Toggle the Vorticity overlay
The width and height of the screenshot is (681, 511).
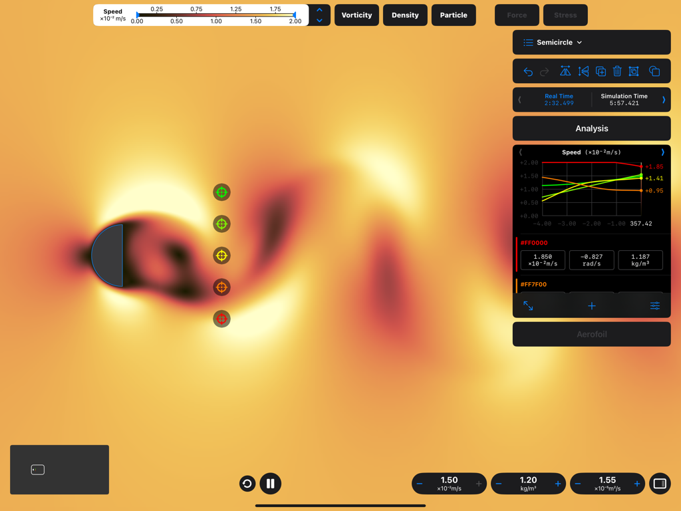[x=356, y=15]
